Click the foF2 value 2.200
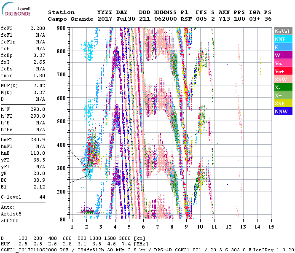 tap(38, 27)
